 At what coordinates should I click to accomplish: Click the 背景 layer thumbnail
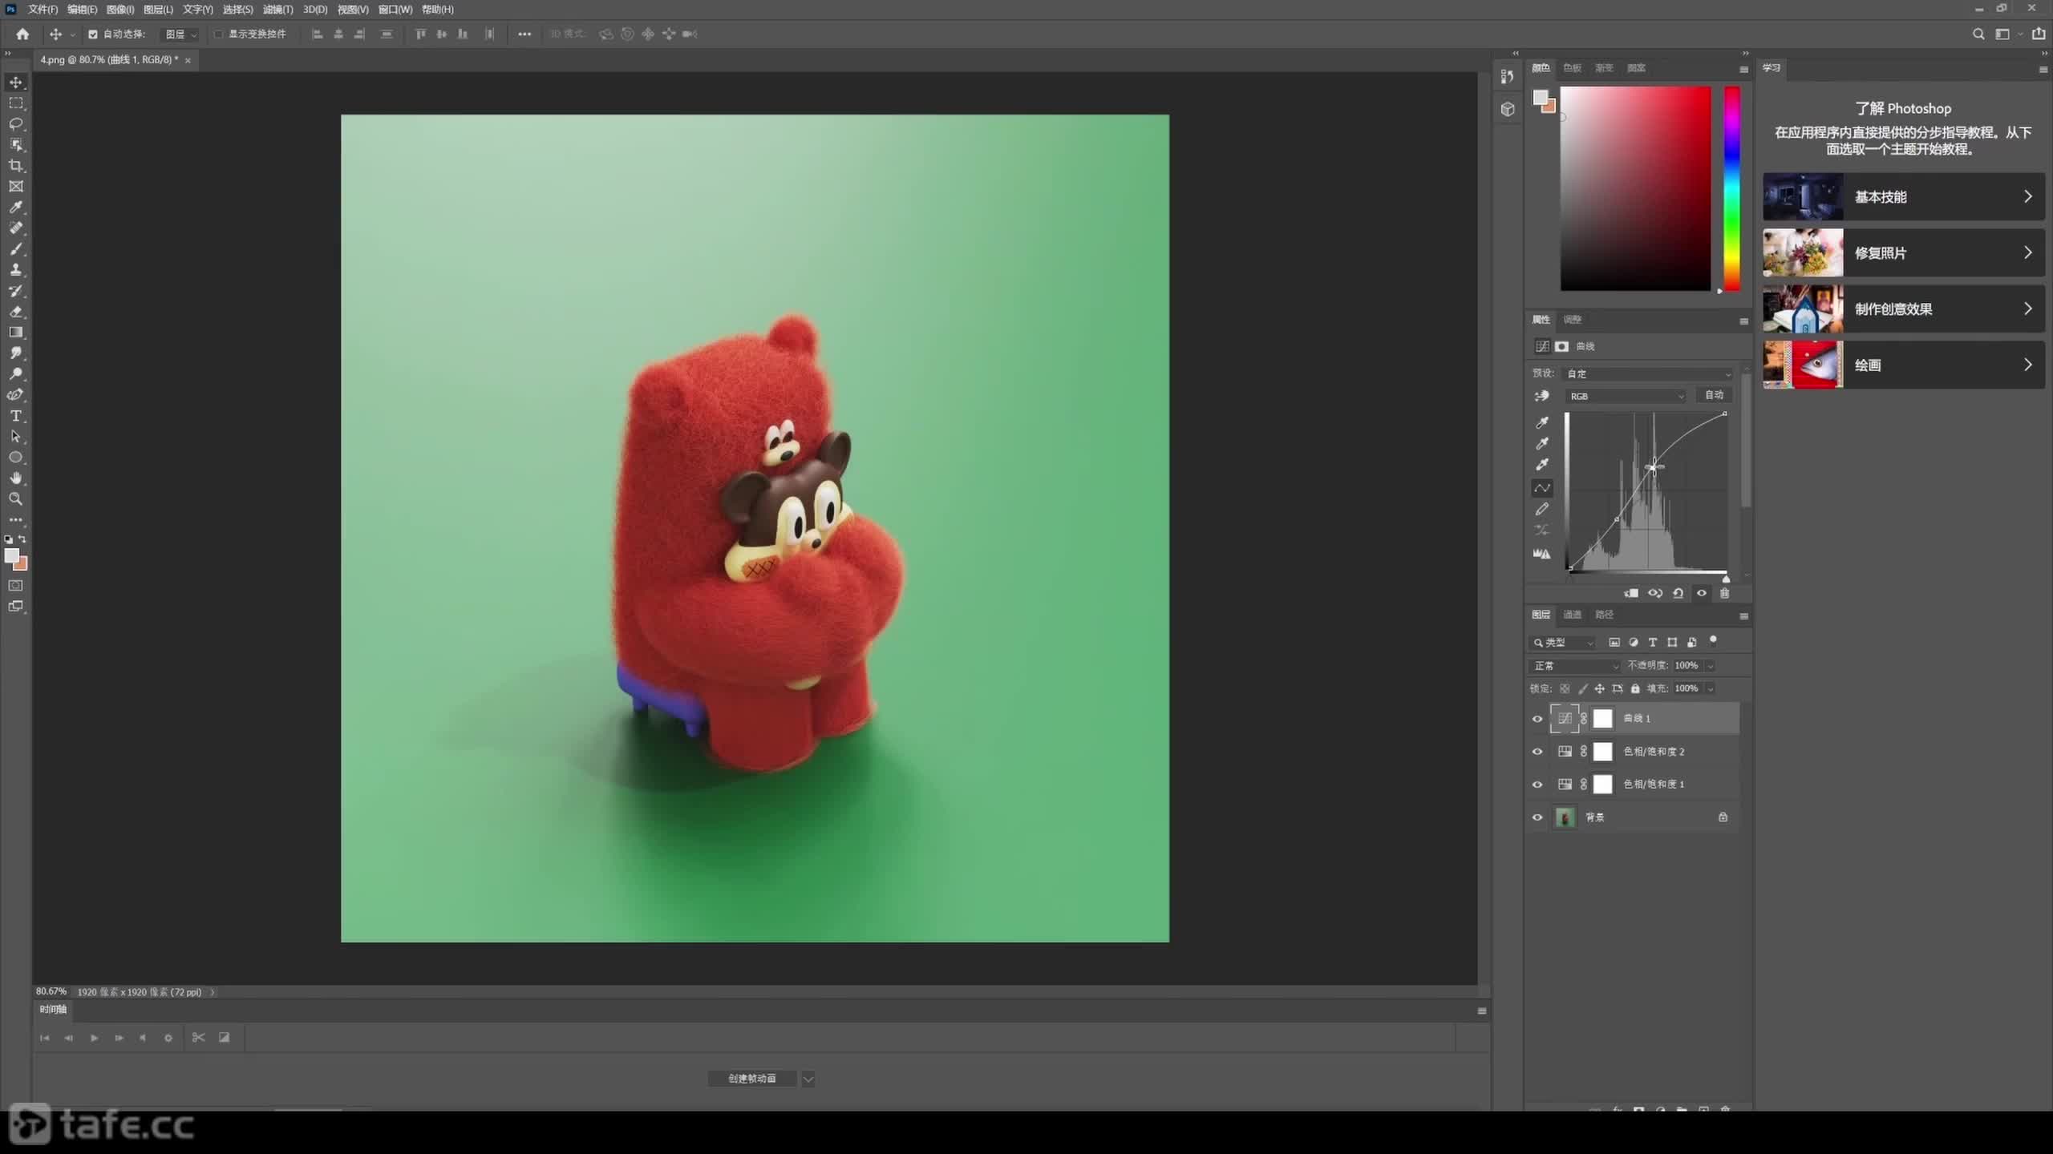1565,817
